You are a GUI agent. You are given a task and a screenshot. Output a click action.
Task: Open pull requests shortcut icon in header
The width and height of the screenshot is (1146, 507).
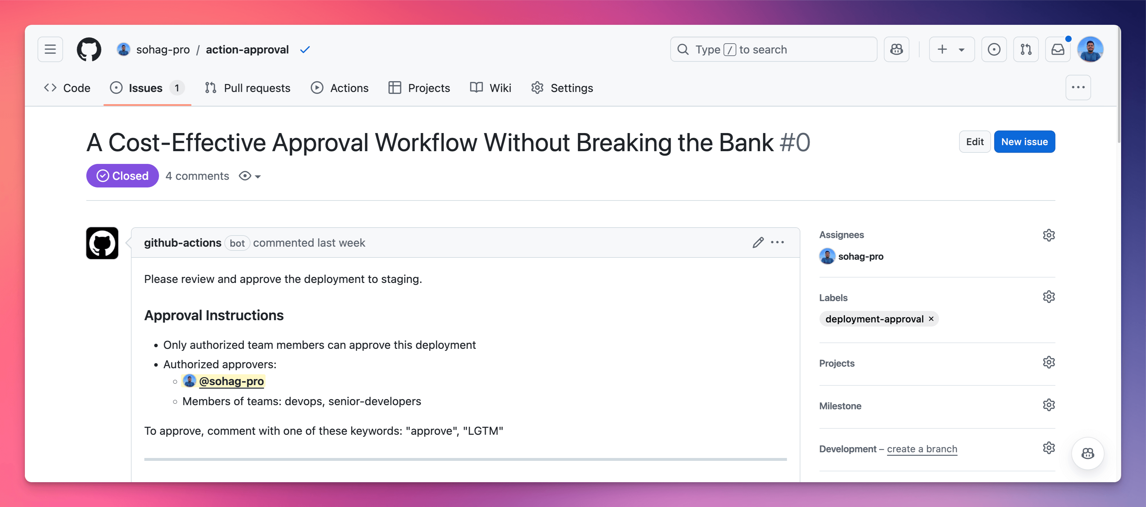(x=1026, y=49)
